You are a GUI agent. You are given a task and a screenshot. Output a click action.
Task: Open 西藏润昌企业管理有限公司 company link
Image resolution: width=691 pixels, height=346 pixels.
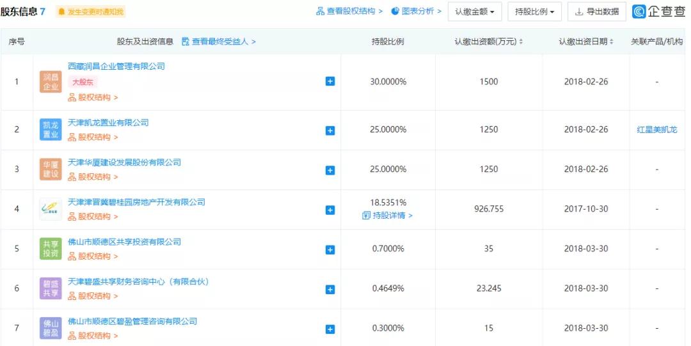point(116,67)
